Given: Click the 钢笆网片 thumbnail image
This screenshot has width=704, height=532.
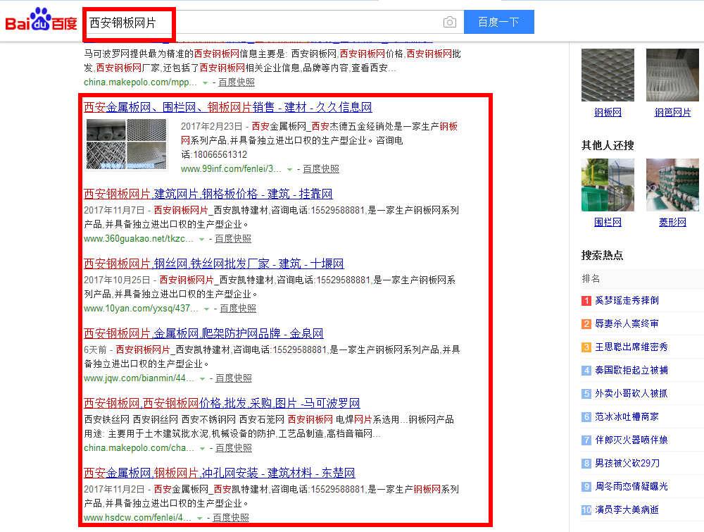Looking at the screenshot, I should tap(672, 75).
